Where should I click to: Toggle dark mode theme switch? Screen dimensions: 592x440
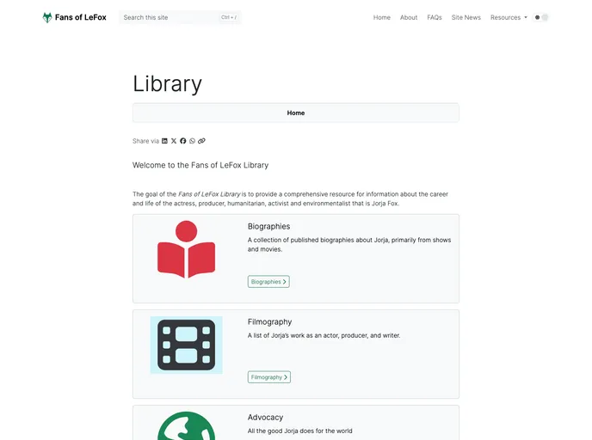(x=542, y=17)
